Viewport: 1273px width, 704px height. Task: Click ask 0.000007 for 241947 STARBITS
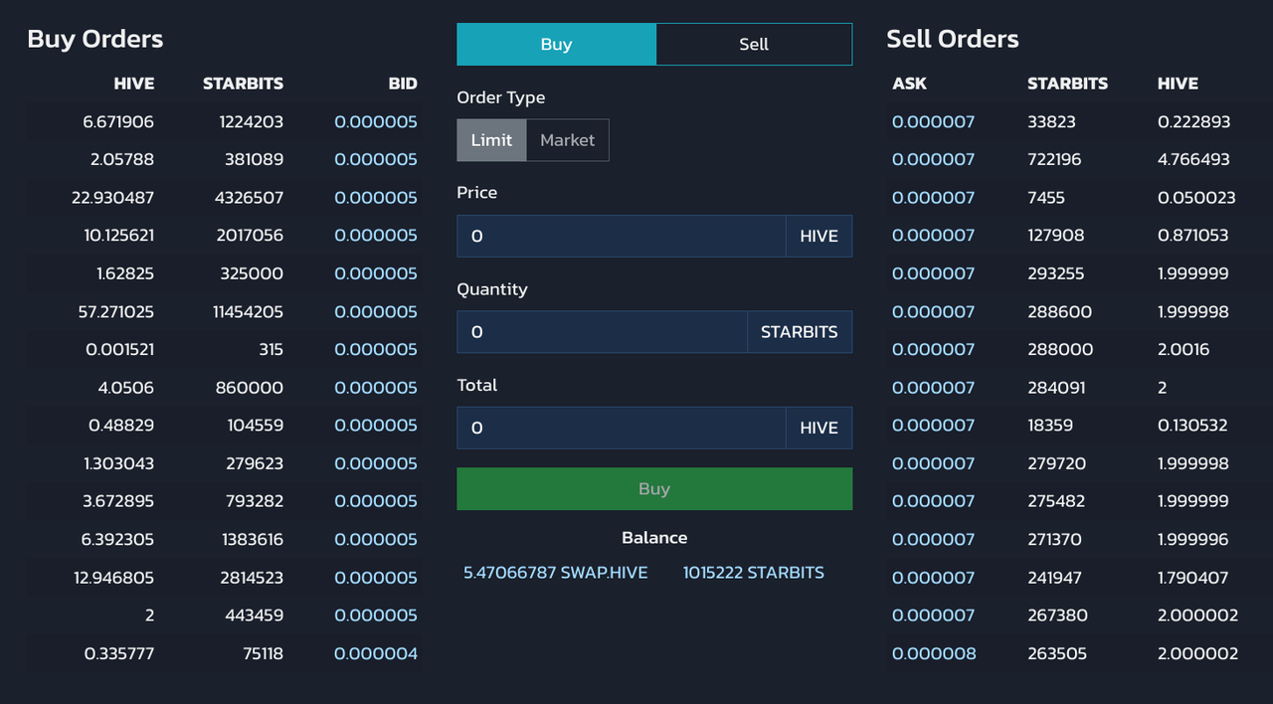pyautogui.click(x=934, y=579)
